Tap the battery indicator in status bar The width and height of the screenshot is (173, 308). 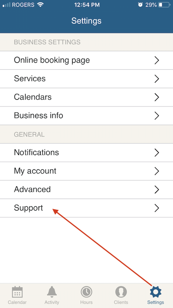pos(164,5)
